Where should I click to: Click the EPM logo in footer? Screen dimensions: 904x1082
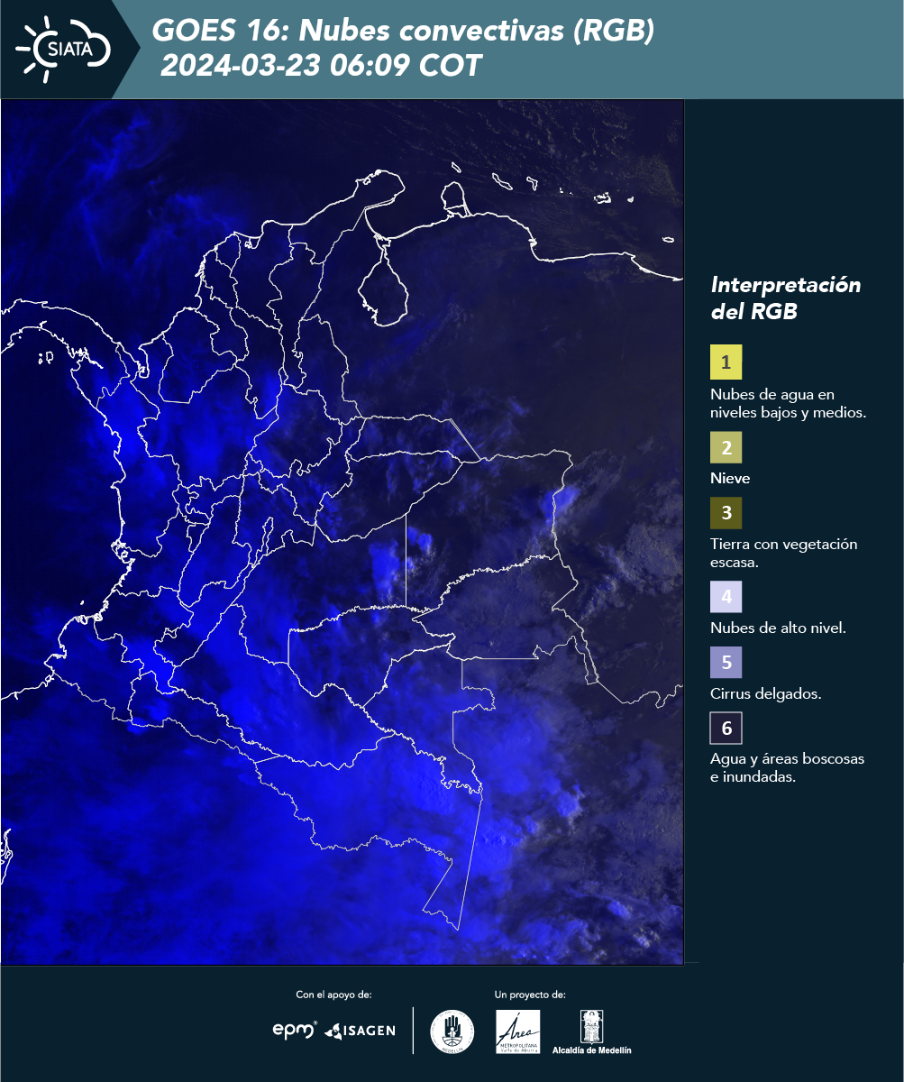295,1030
